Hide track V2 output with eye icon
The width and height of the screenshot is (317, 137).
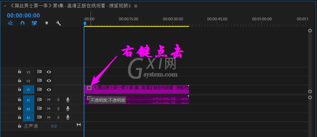(49, 81)
